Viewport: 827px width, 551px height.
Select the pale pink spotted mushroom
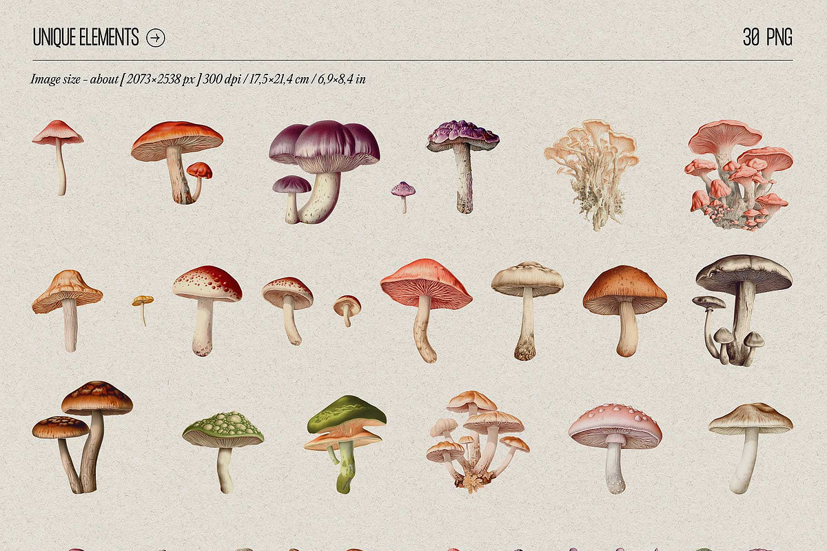[615, 448]
